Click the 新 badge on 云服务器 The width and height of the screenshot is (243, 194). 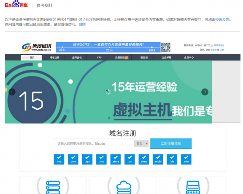127,57
